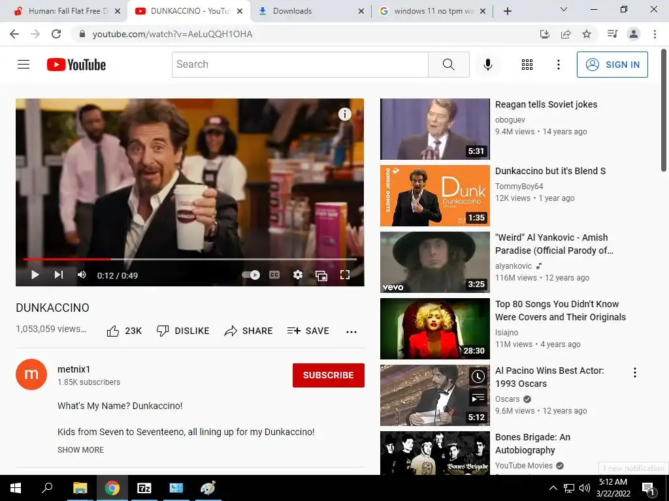669x501 pixels.
Task: Open the YouTube hamburger guide menu
Action: point(24,65)
